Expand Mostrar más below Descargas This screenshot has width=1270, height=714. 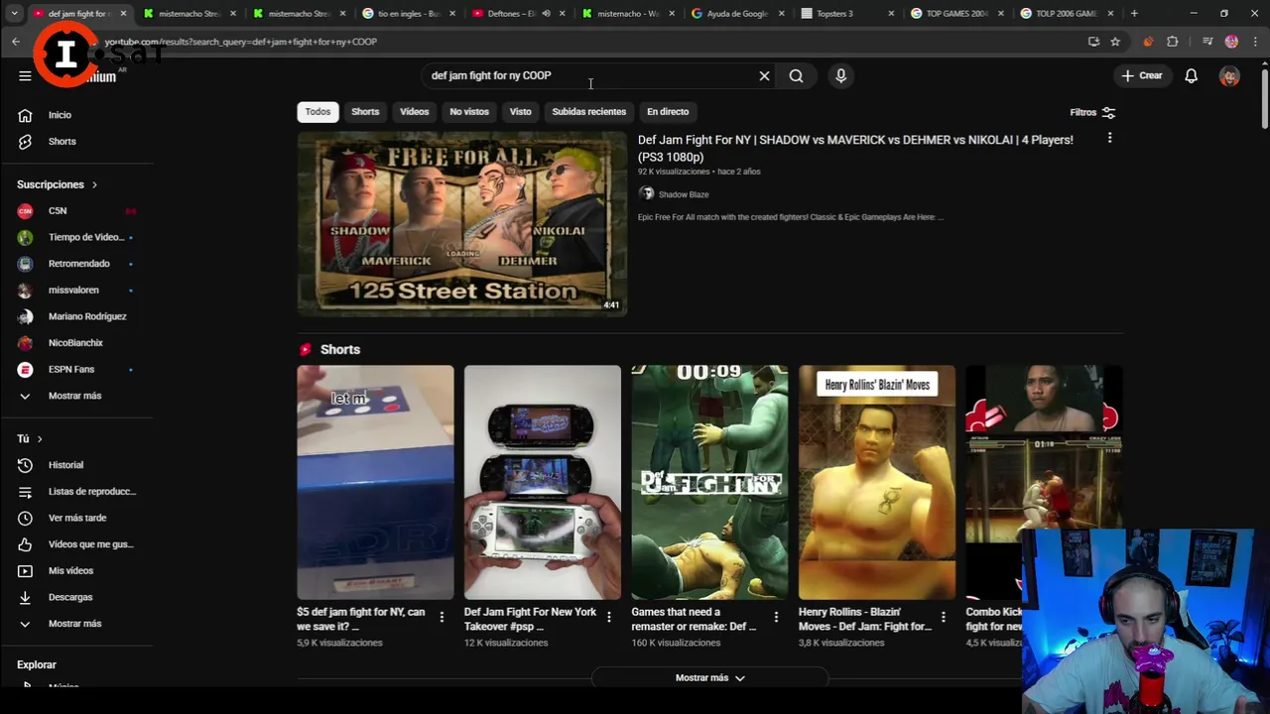(76, 624)
